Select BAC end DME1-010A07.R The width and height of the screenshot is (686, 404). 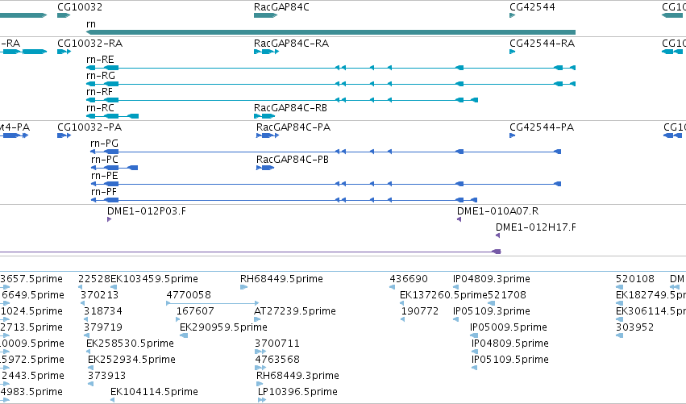click(497, 211)
